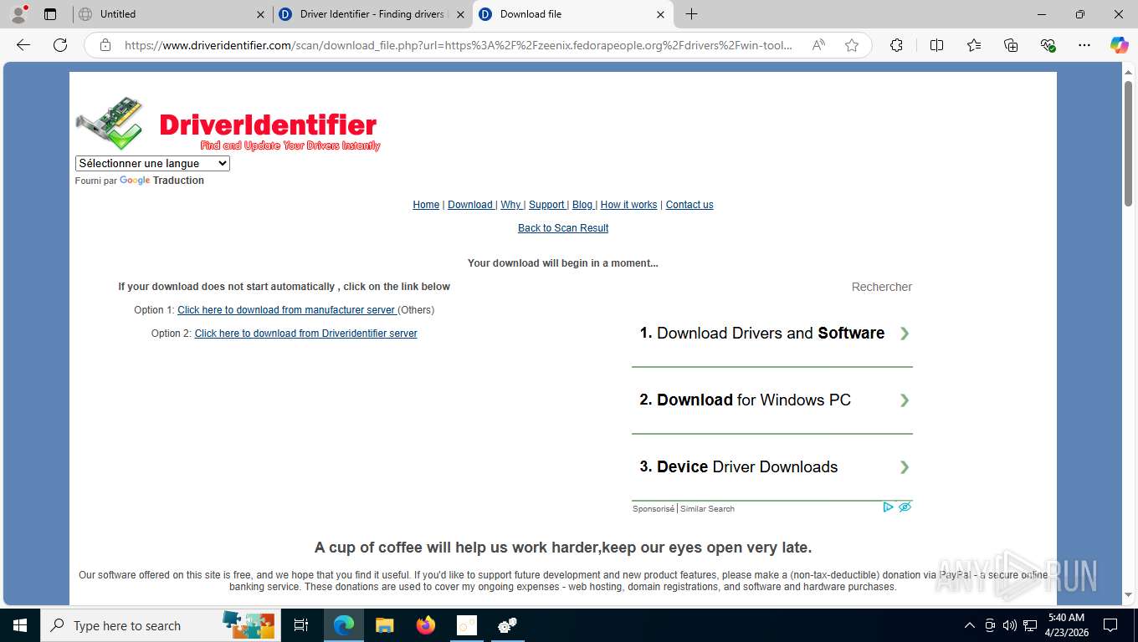
Task: Click the browser address bar URL
Action: [x=459, y=45]
